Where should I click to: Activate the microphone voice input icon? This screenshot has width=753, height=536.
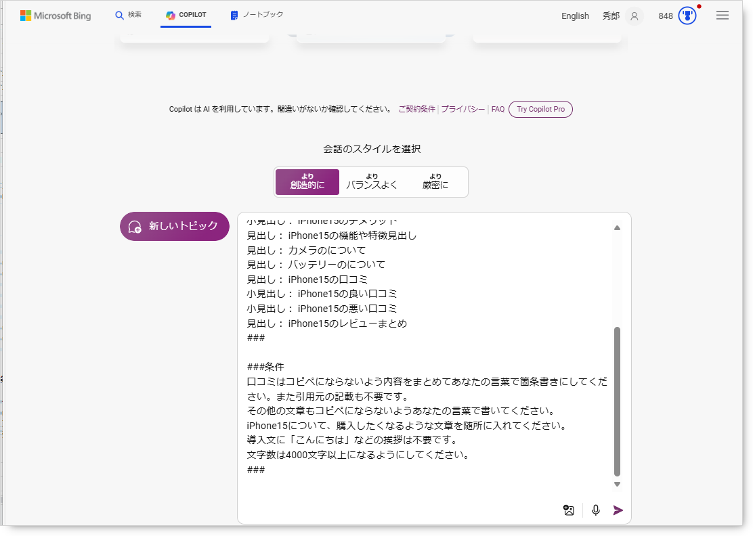[595, 510]
